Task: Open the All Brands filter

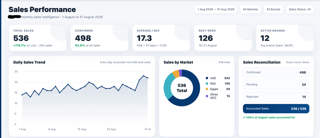Action: coord(273,9)
